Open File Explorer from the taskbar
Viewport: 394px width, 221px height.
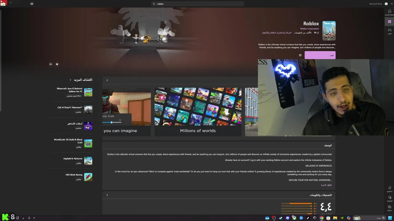click(335, 218)
